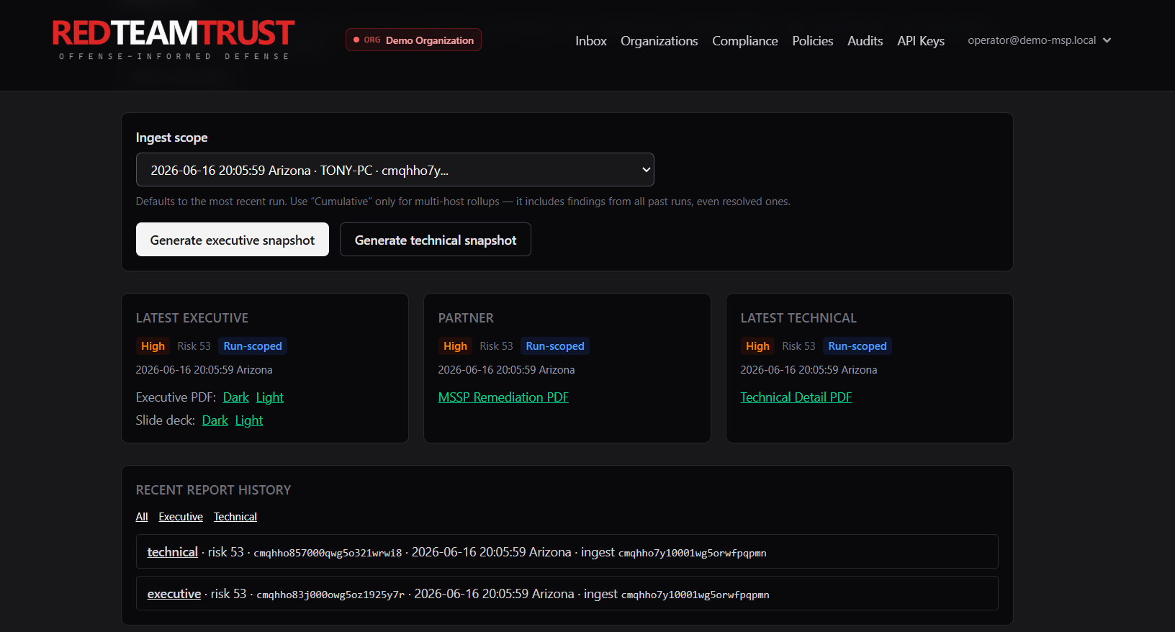This screenshot has height=632, width=1175.
Task: Open the Inbox page
Action: (x=590, y=41)
